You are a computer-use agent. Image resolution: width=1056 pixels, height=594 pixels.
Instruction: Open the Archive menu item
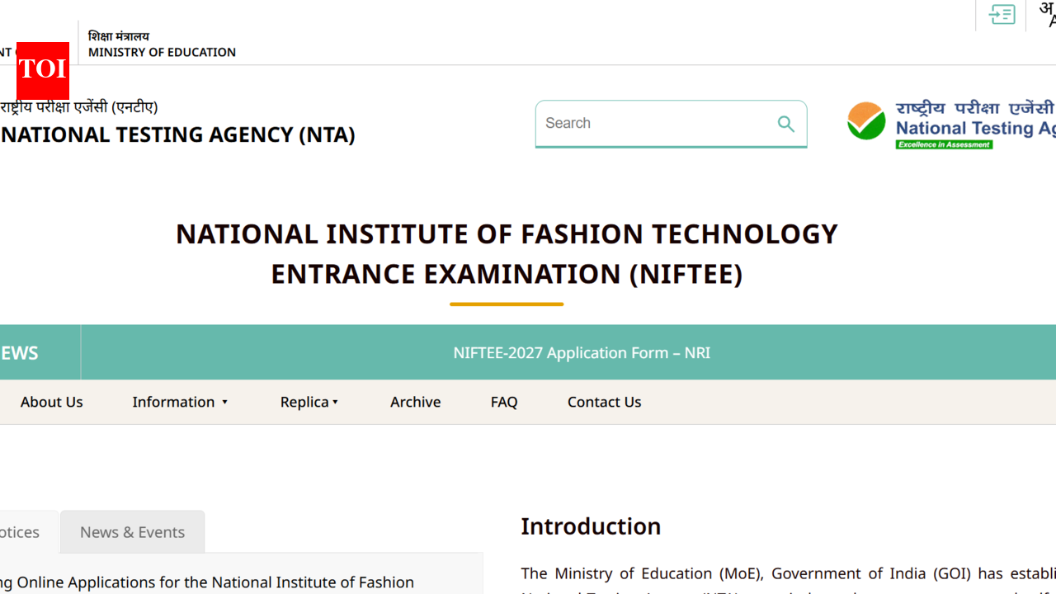point(415,402)
